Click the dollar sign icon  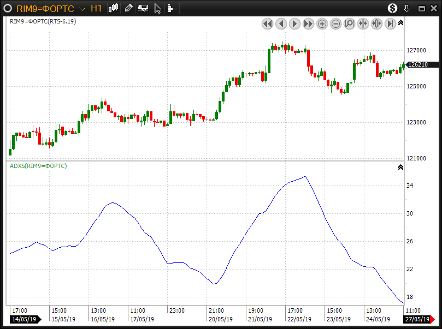[x=392, y=8]
